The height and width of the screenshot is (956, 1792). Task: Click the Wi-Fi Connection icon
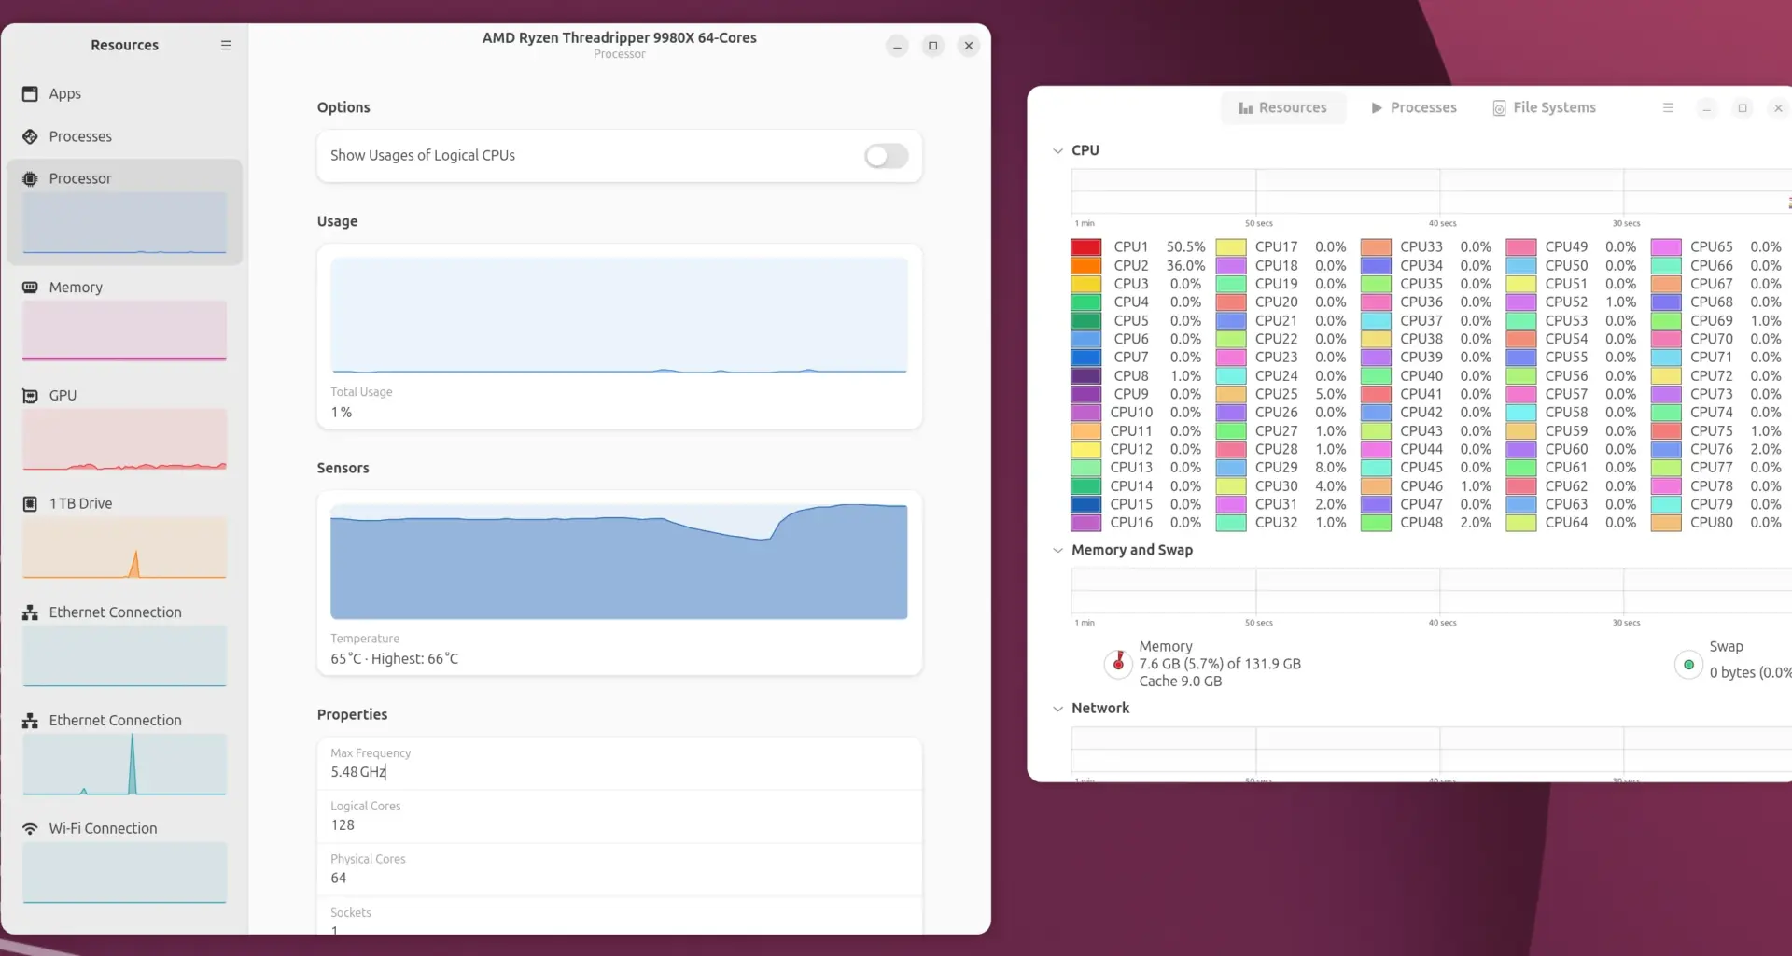coord(30,828)
